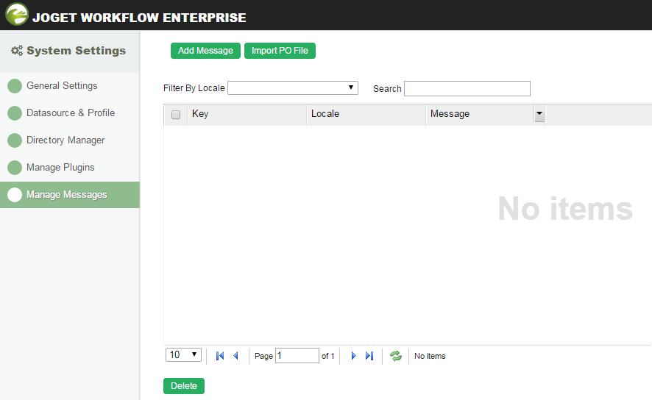Click the Manage Messages bullet icon
Image resolution: width=652 pixels, height=400 pixels.
tap(15, 195)
